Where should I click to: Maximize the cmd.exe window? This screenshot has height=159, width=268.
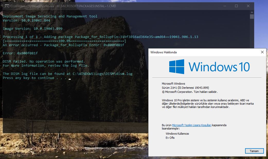236,6
